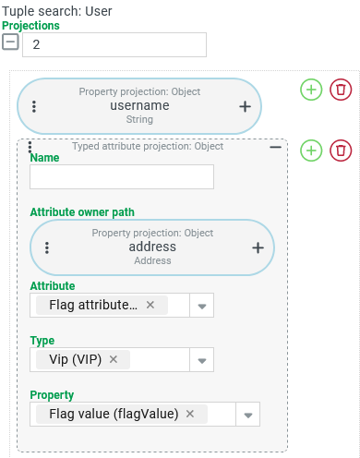Open the username projection's three-dot menu
The height and width of the screenshot is (458, 360).
(x=34, y=106)
